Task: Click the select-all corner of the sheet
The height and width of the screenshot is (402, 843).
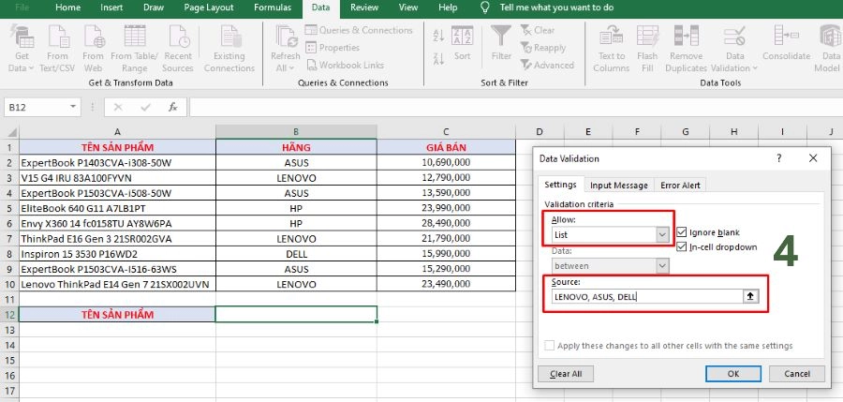Action: (10, 132)
